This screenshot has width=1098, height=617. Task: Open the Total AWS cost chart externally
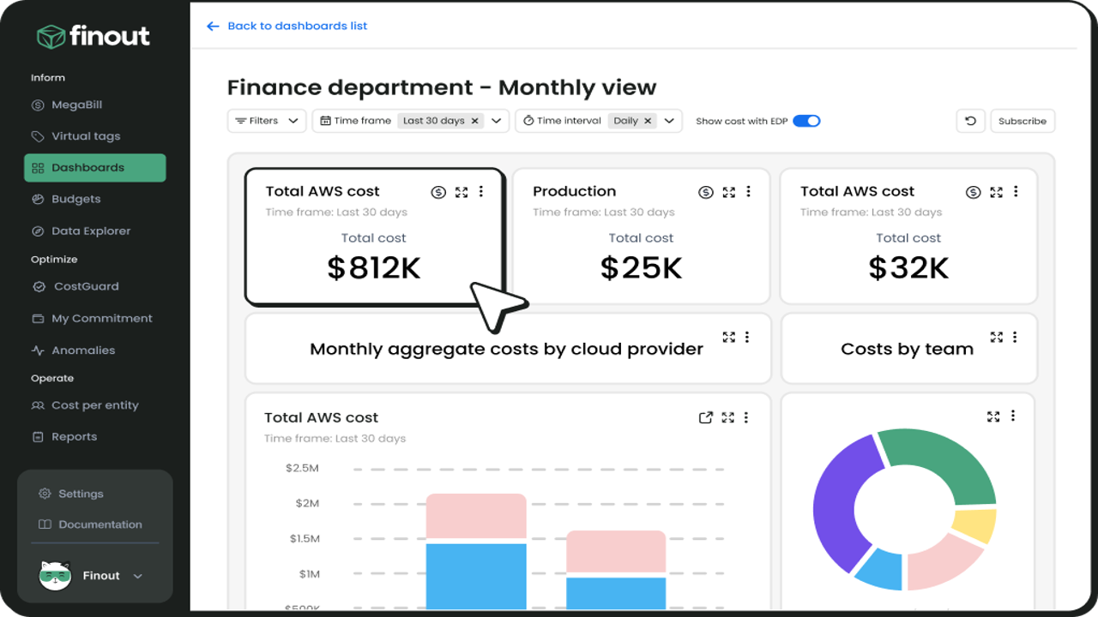click(706, 417)
